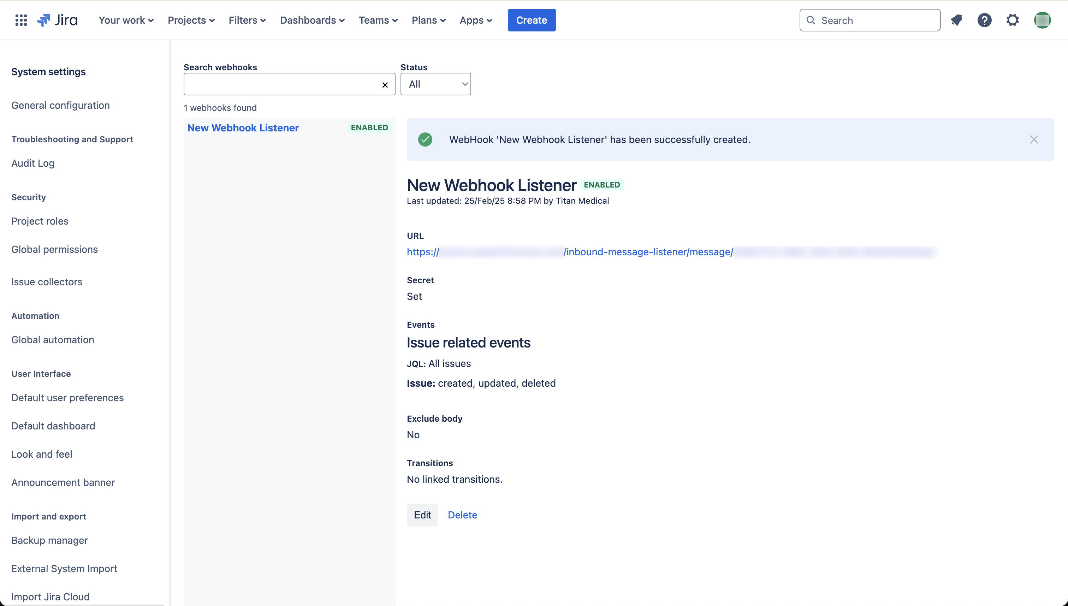Click the ENABLED badge beside the webhook title
This screenshot has width=1068, height=606.
[602, 185]
